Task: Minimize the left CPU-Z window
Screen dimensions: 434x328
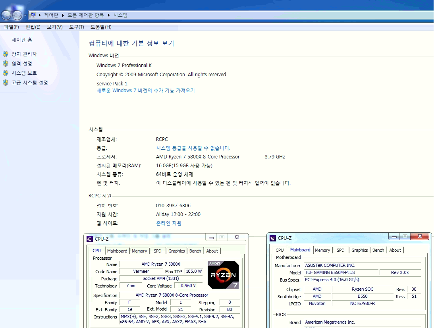Action: tap(211, 237)
